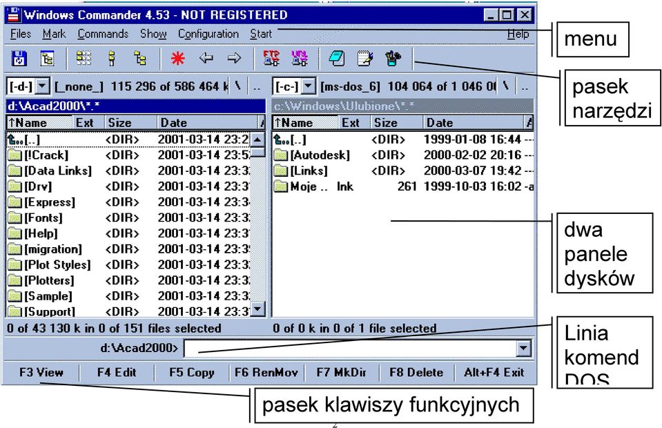Open the Commands menu
662x428 pixels.
point(103,34)
